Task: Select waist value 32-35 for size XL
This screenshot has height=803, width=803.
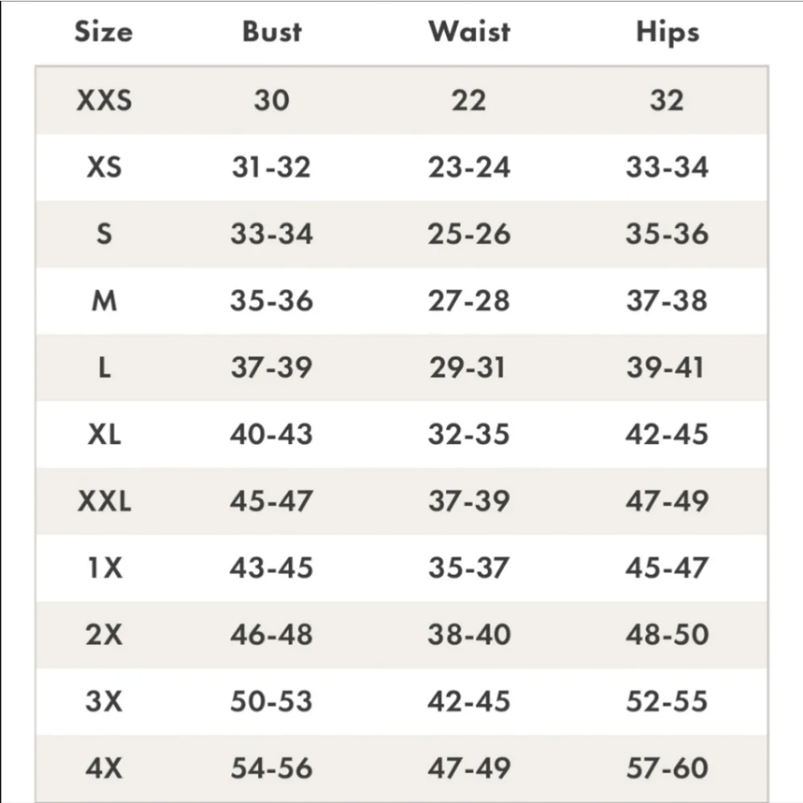Action: 469,434
